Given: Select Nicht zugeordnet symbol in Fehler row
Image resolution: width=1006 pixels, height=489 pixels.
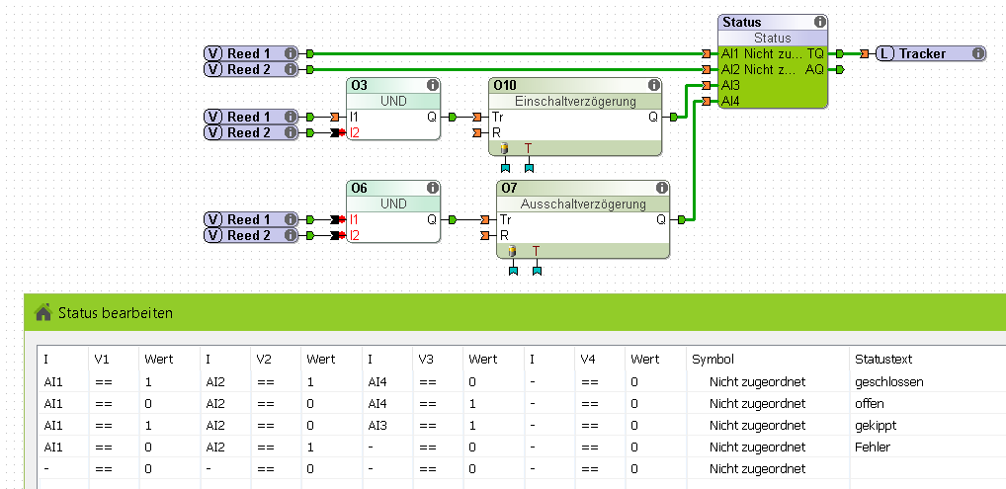Looking at the screenshot, I should tap(757, 448).
